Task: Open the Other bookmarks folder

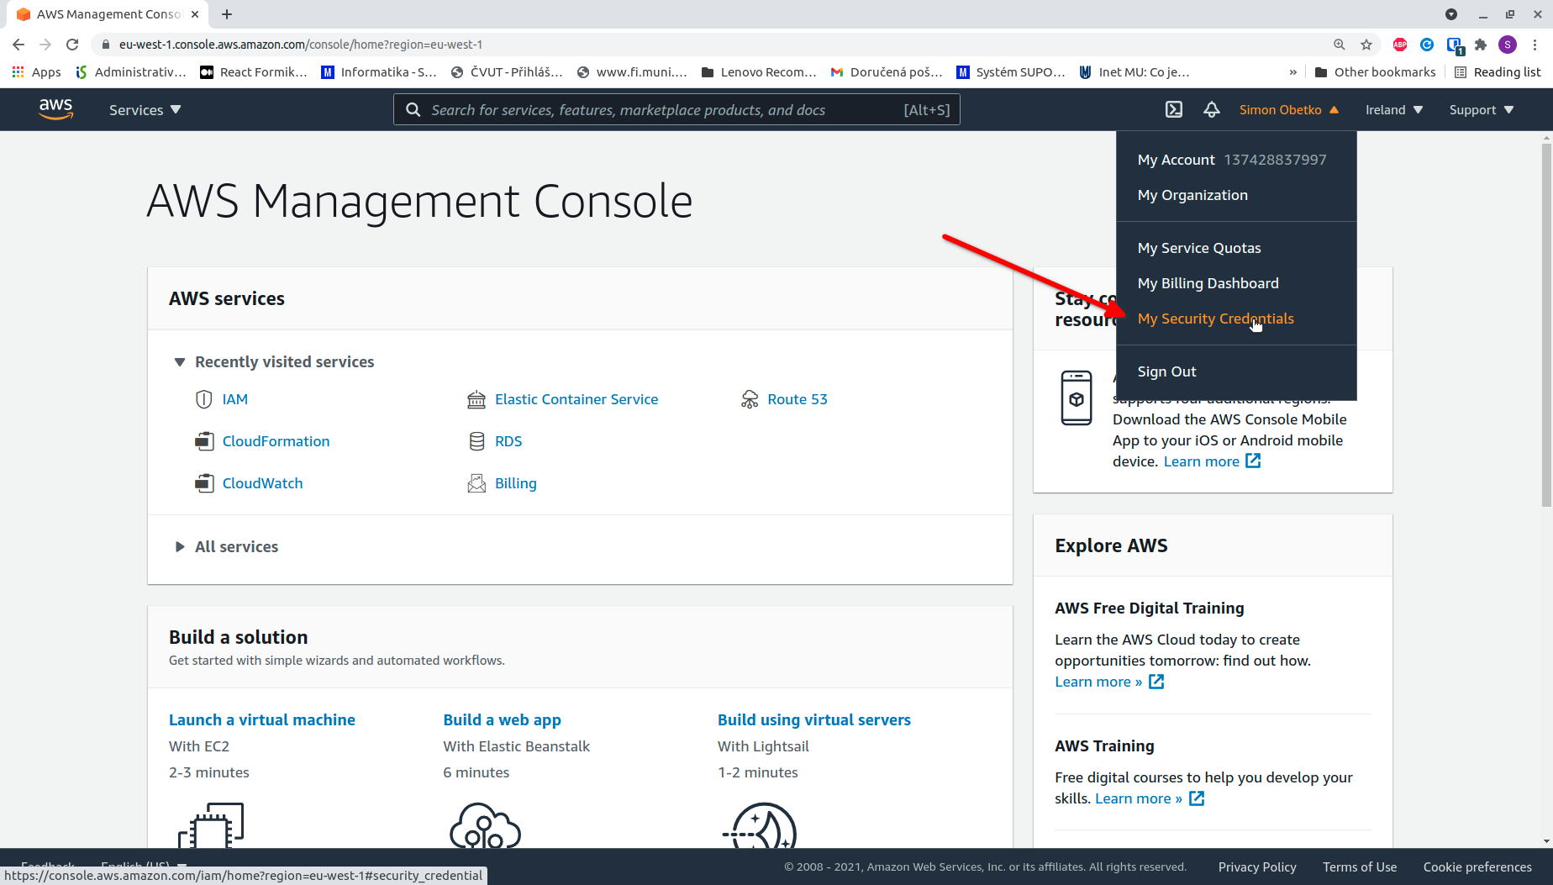Action: pos(1375,72)
